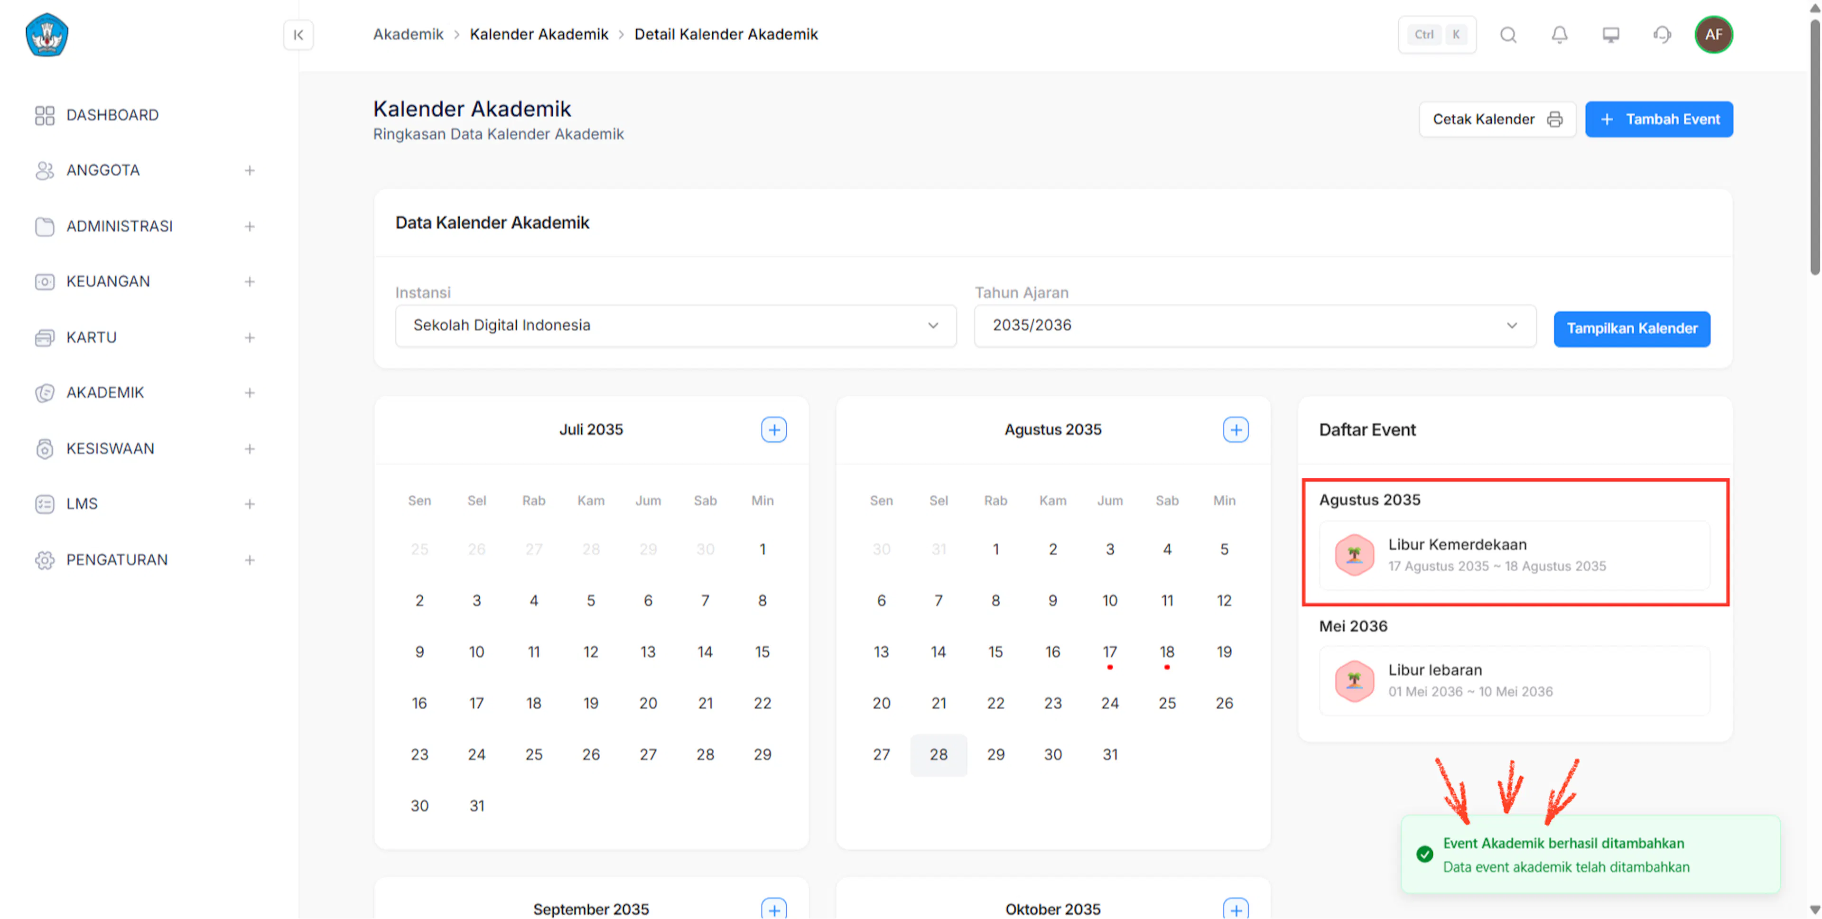The height and width of the screenshot is (919, 1822).
Task: Open the Tahun Ajaran dropdown
Action: pos(1255,325)
